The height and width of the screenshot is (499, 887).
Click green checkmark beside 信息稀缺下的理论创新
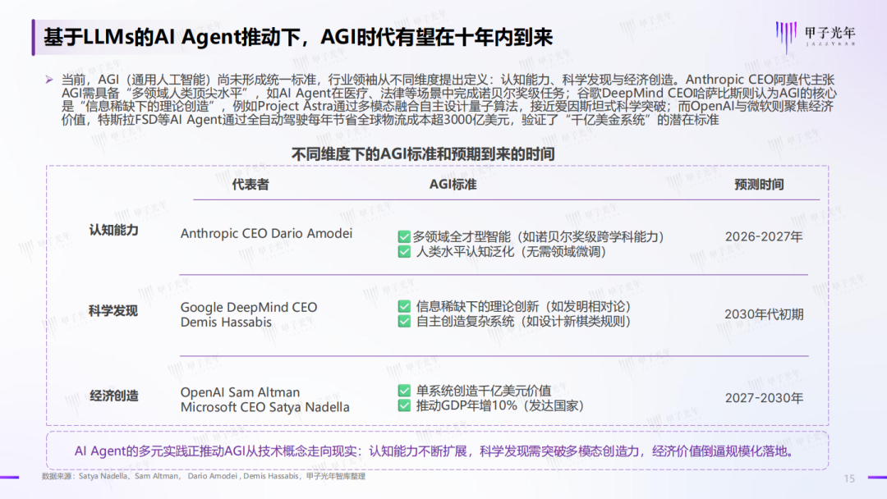pos(404,306)
